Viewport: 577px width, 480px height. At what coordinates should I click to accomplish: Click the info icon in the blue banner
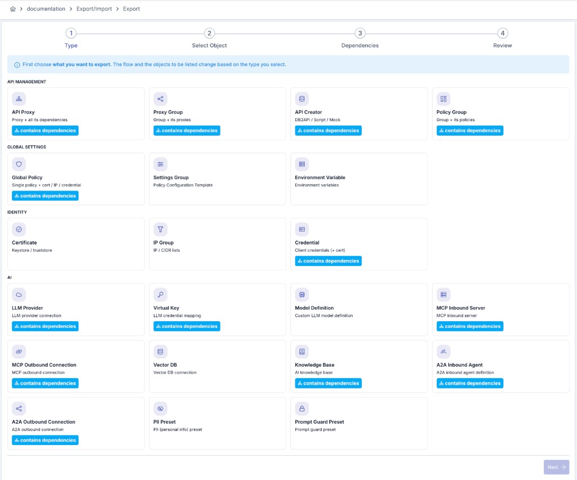17,65
